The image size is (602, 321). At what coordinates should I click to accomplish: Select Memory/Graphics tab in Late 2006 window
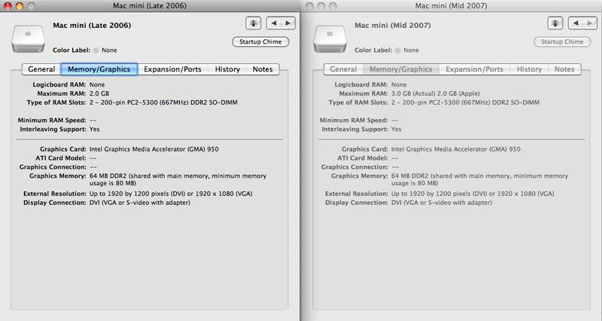click(x=99, y=69)
